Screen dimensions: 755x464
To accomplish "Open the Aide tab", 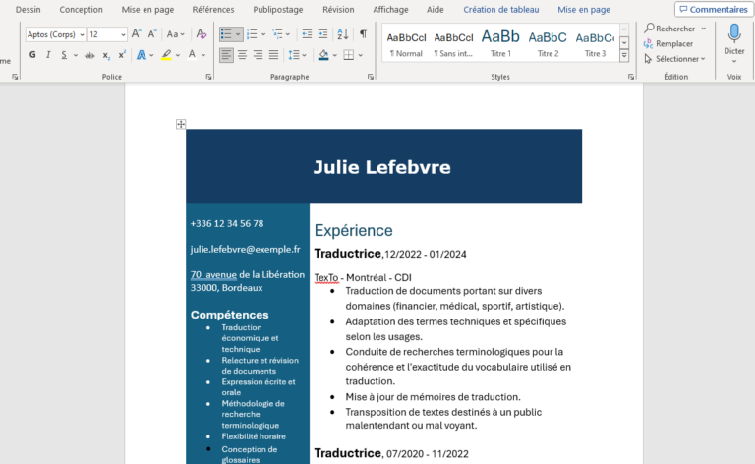I will [x=435, y=10].
